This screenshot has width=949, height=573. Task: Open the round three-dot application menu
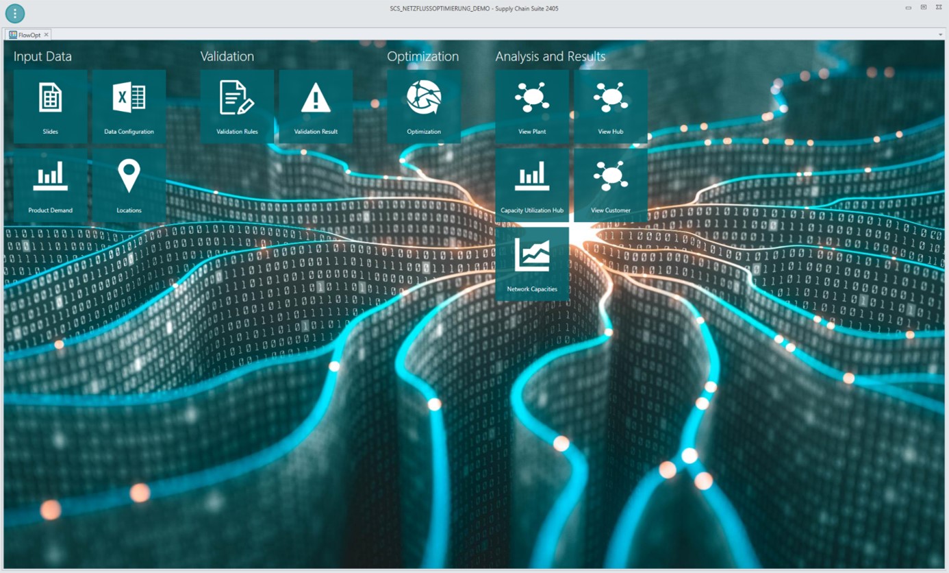click(x=15, y=13)
